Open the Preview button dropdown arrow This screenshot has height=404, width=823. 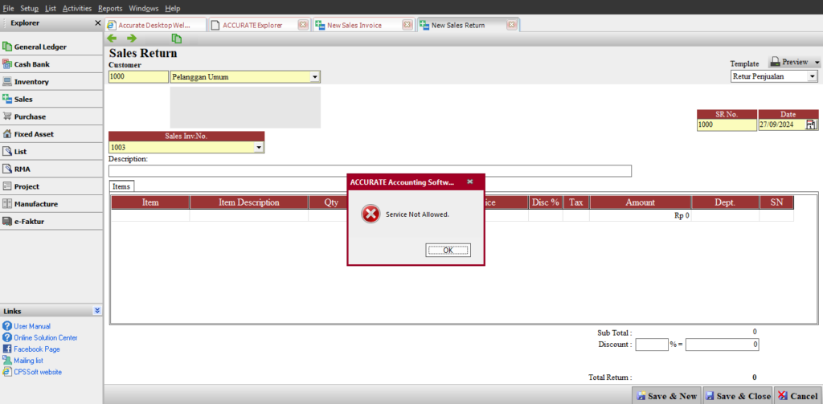[x=817, y=63]
